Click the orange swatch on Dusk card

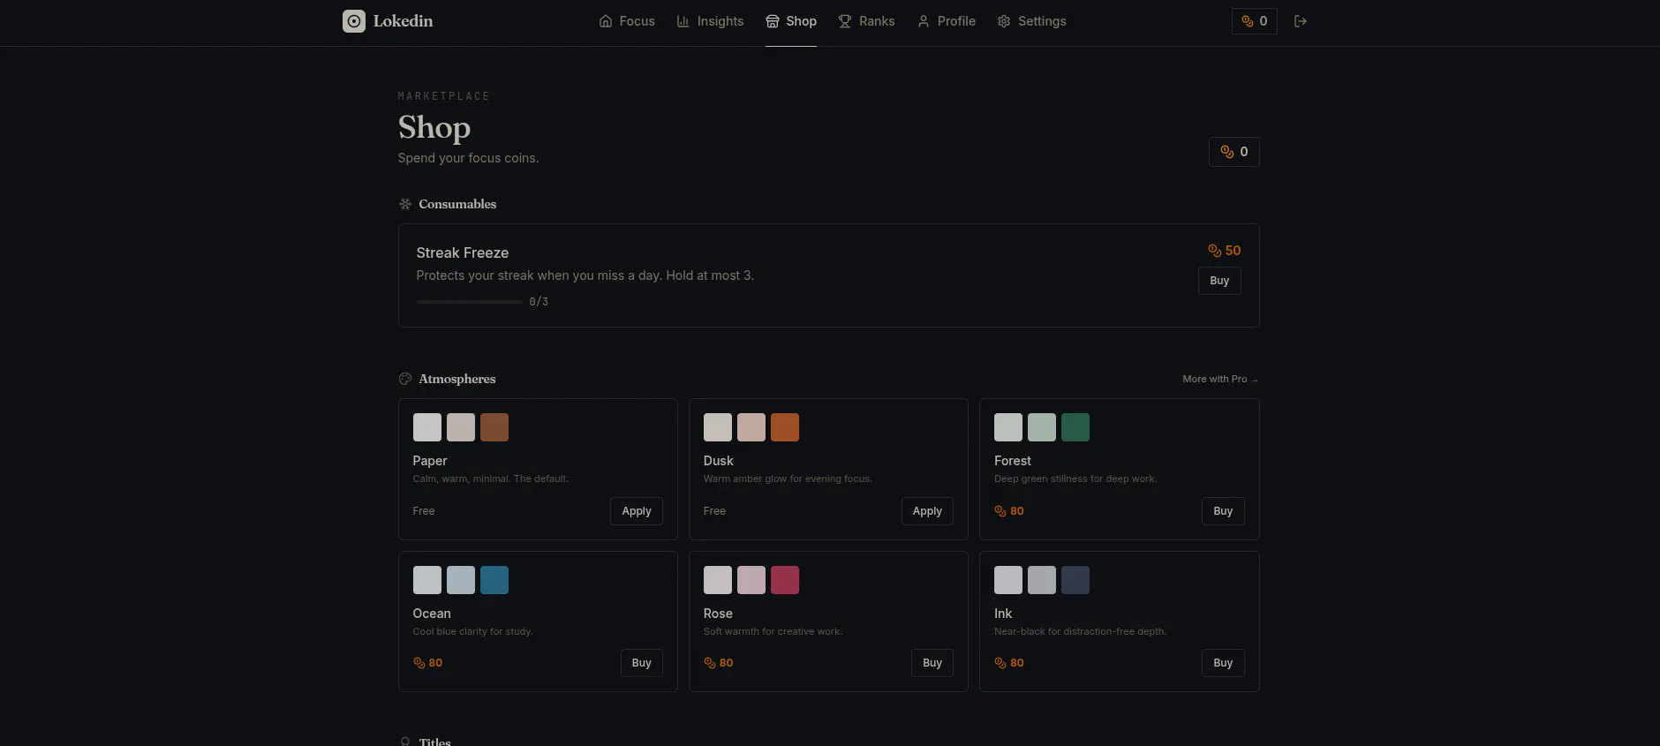click(x=785, y=427)
